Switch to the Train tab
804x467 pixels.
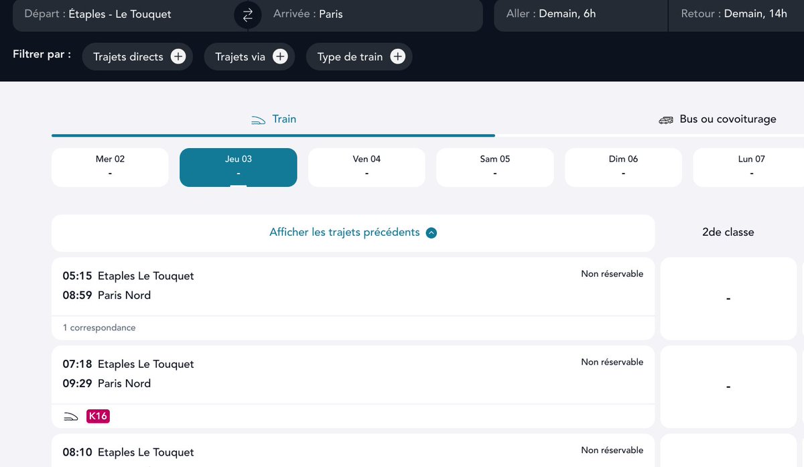(273, 119)
